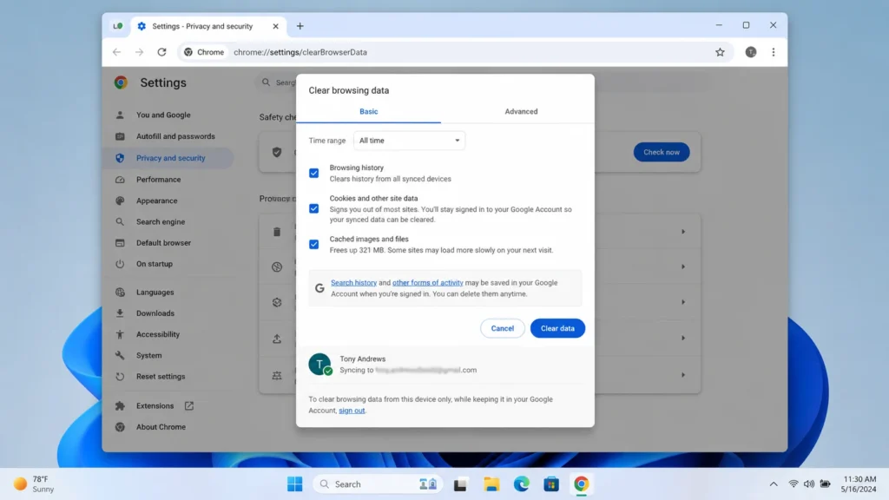This screenshot has height=500, width=889.
Task: Uncheck Cookies and other site data
Action: click(313, 208)
